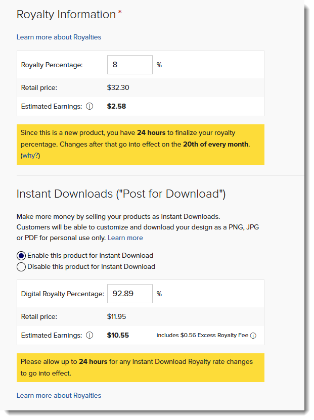Click the (why?) link in yellow notice
Image resolution: width=314 pixels, height=420 pixels.
click(x=30, y=156)
